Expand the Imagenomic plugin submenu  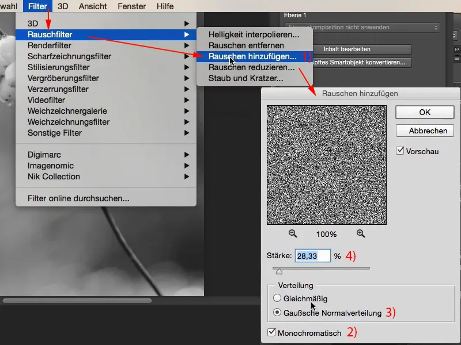coord(106,166)
